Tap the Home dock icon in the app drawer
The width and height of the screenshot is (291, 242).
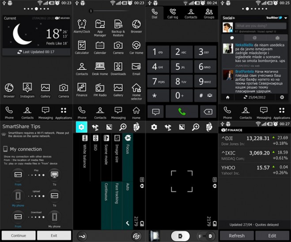(x=136, y=113)
